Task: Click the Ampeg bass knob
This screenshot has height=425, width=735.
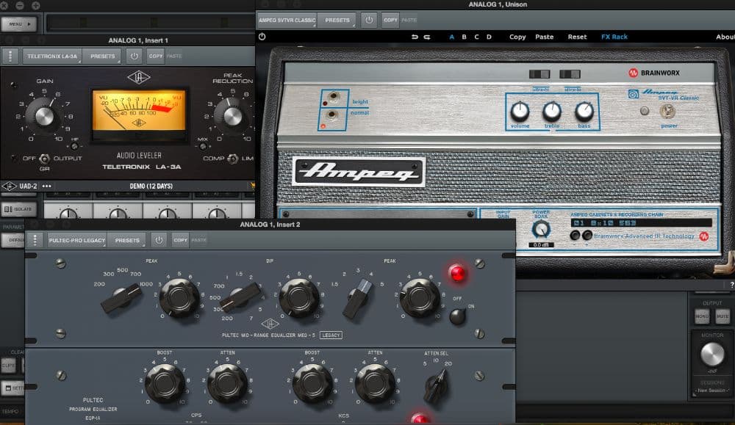Action: pyautogui.click(x=584, y=112)
